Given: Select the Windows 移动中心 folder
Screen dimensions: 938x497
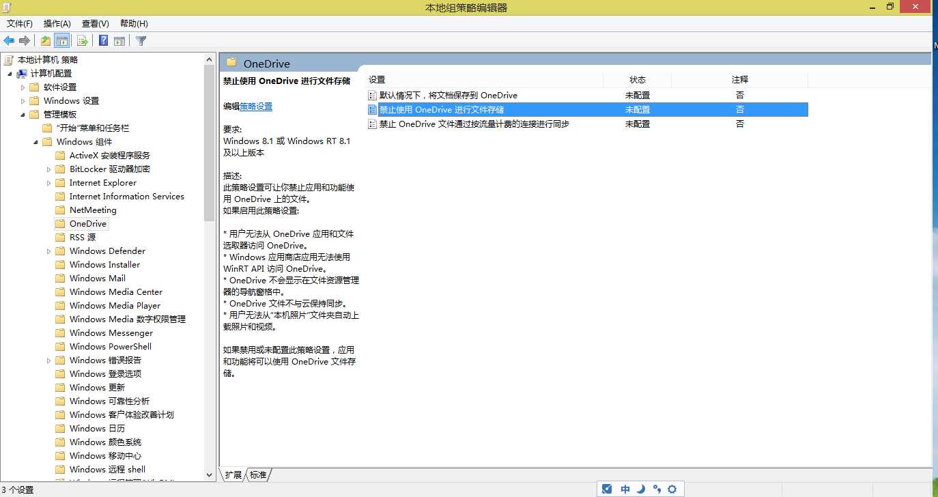Looking at the screenshot, I should coord(106,456).
